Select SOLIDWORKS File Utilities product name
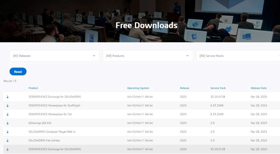The image size is (280, 154). (x=44, y=141)
